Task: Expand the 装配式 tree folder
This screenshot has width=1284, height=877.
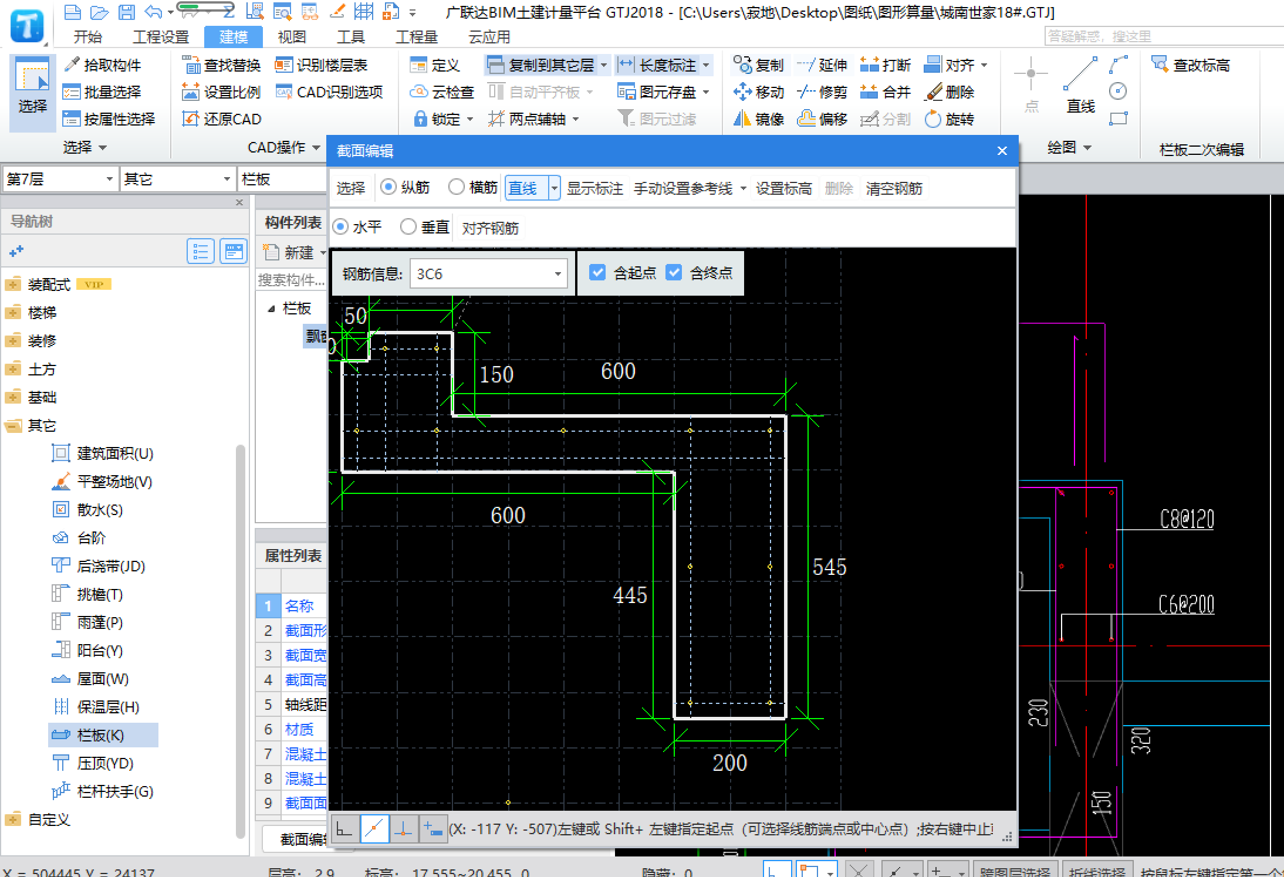Action: click(x=13, y=285)
